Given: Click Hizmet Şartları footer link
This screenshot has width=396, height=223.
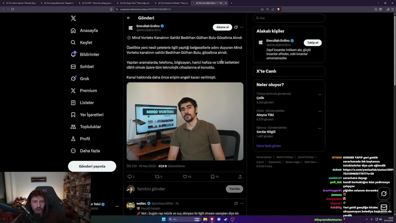Looking at the screenshot, I should (264, 157).
